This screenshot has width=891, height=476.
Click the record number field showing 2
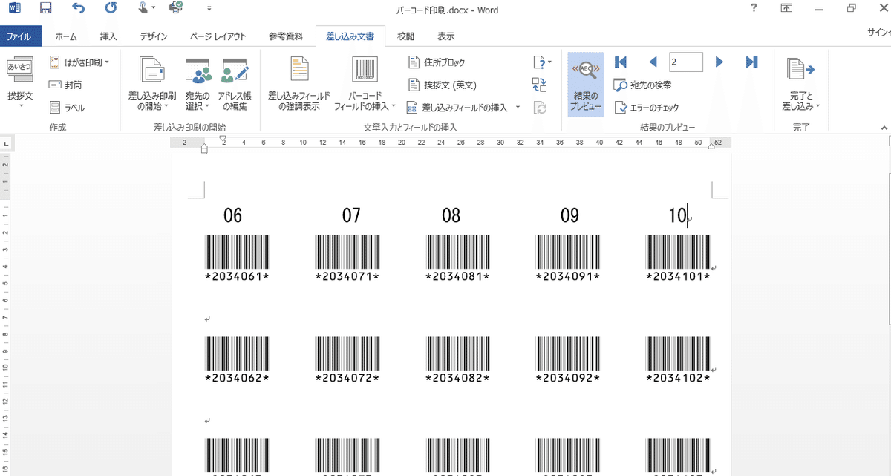[x=685, y=62]
